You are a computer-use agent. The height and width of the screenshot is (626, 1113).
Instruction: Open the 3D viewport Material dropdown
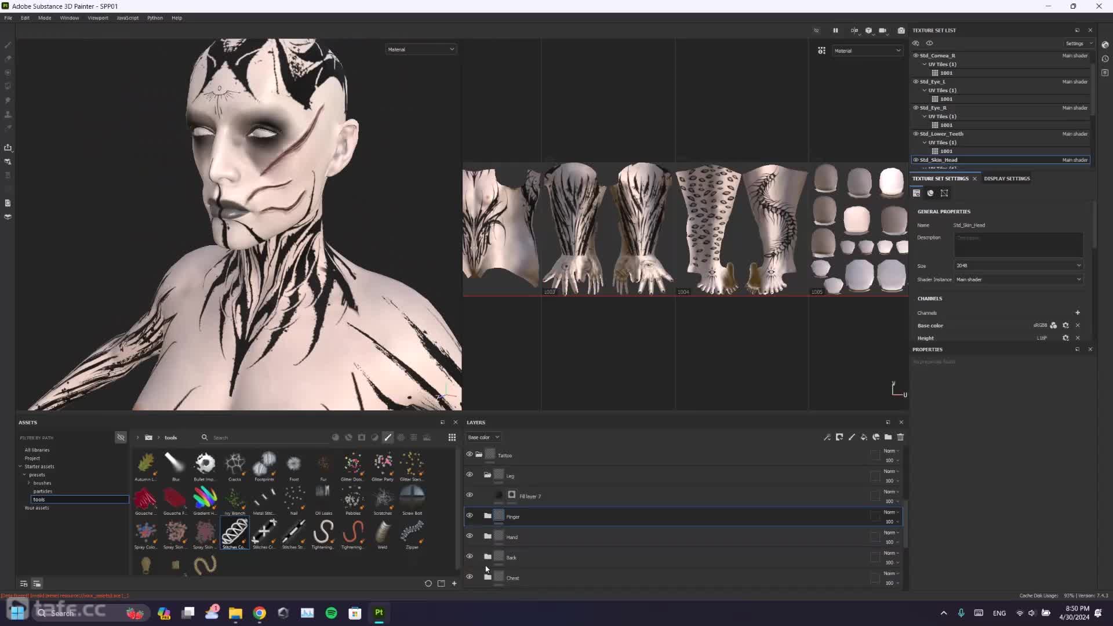[x=421, y=49]
